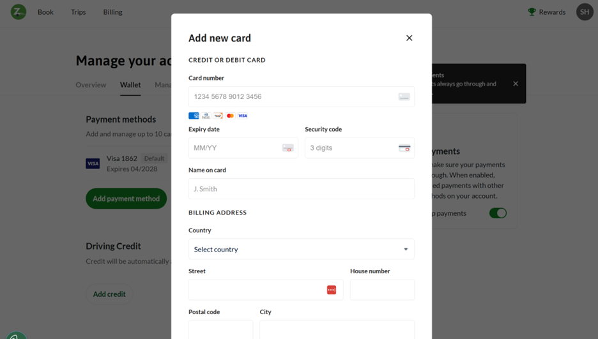
Task: Toggle the backup payments switch
Action: [x=498, y=213]
